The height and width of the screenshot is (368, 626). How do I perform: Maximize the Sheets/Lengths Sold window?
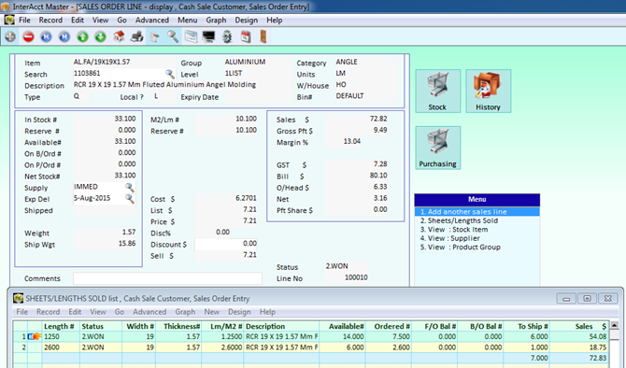587,298
